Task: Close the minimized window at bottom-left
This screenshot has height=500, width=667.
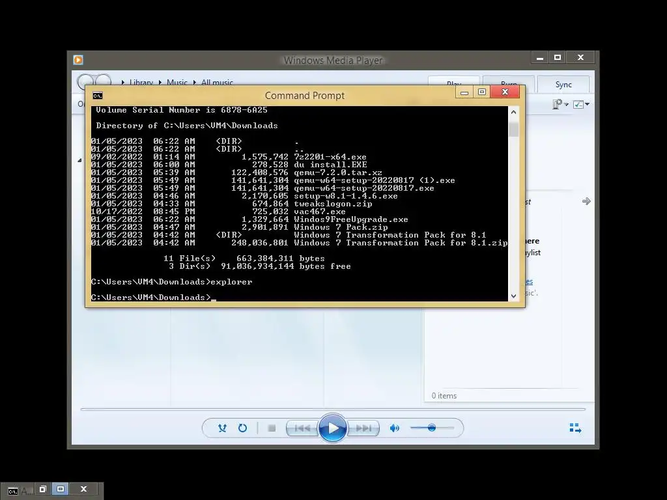Action: pos(83,489)
